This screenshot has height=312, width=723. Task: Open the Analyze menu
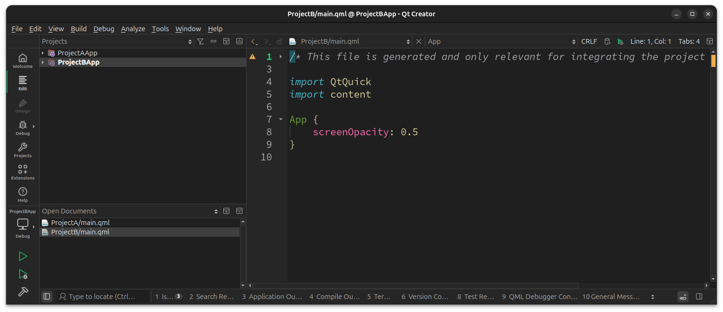133,29
